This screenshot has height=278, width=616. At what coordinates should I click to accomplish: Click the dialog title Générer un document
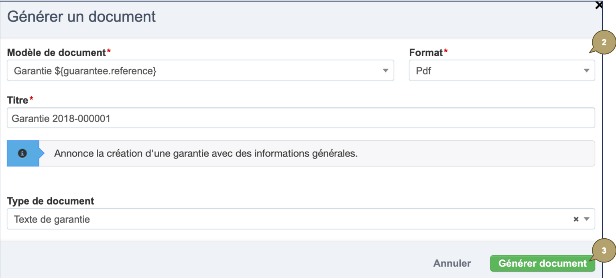tap(81, 16)
